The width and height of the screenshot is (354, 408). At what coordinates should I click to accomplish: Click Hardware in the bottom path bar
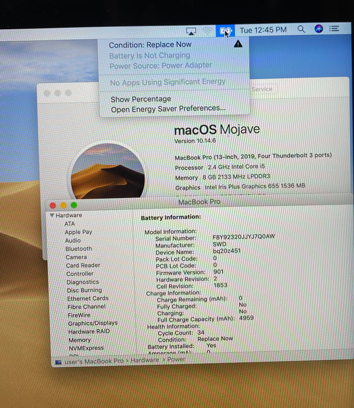[x=145, y=360]
